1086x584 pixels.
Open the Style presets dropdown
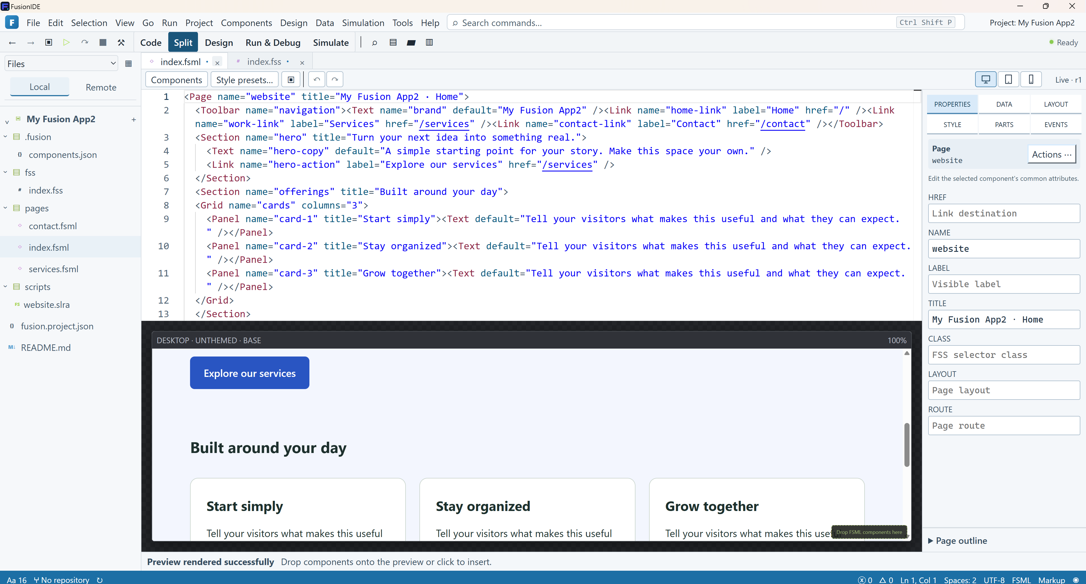tap(245, 80)
